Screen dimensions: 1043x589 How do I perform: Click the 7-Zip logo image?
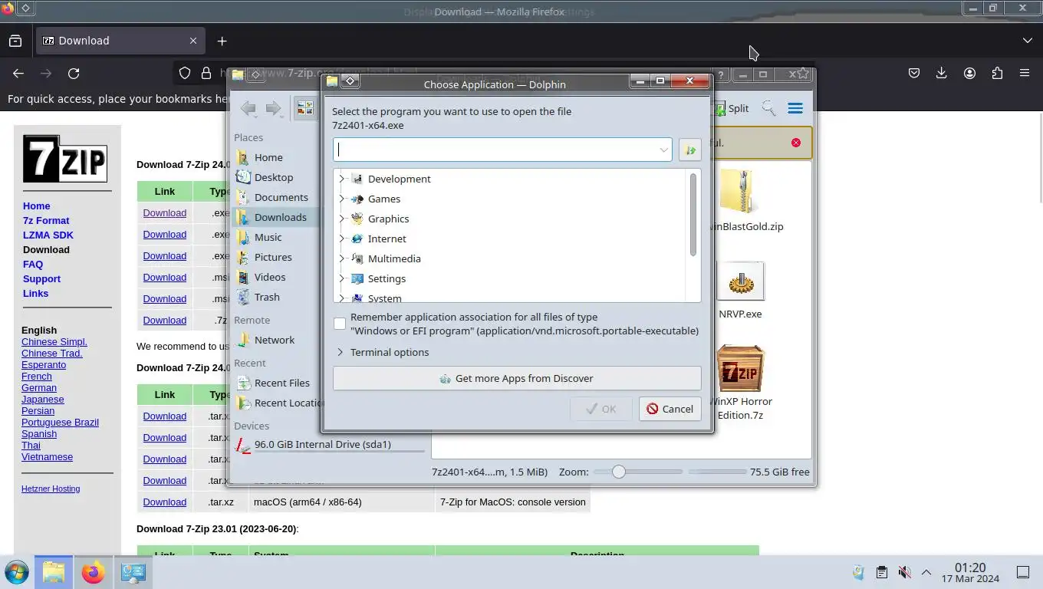pos(64,159)
